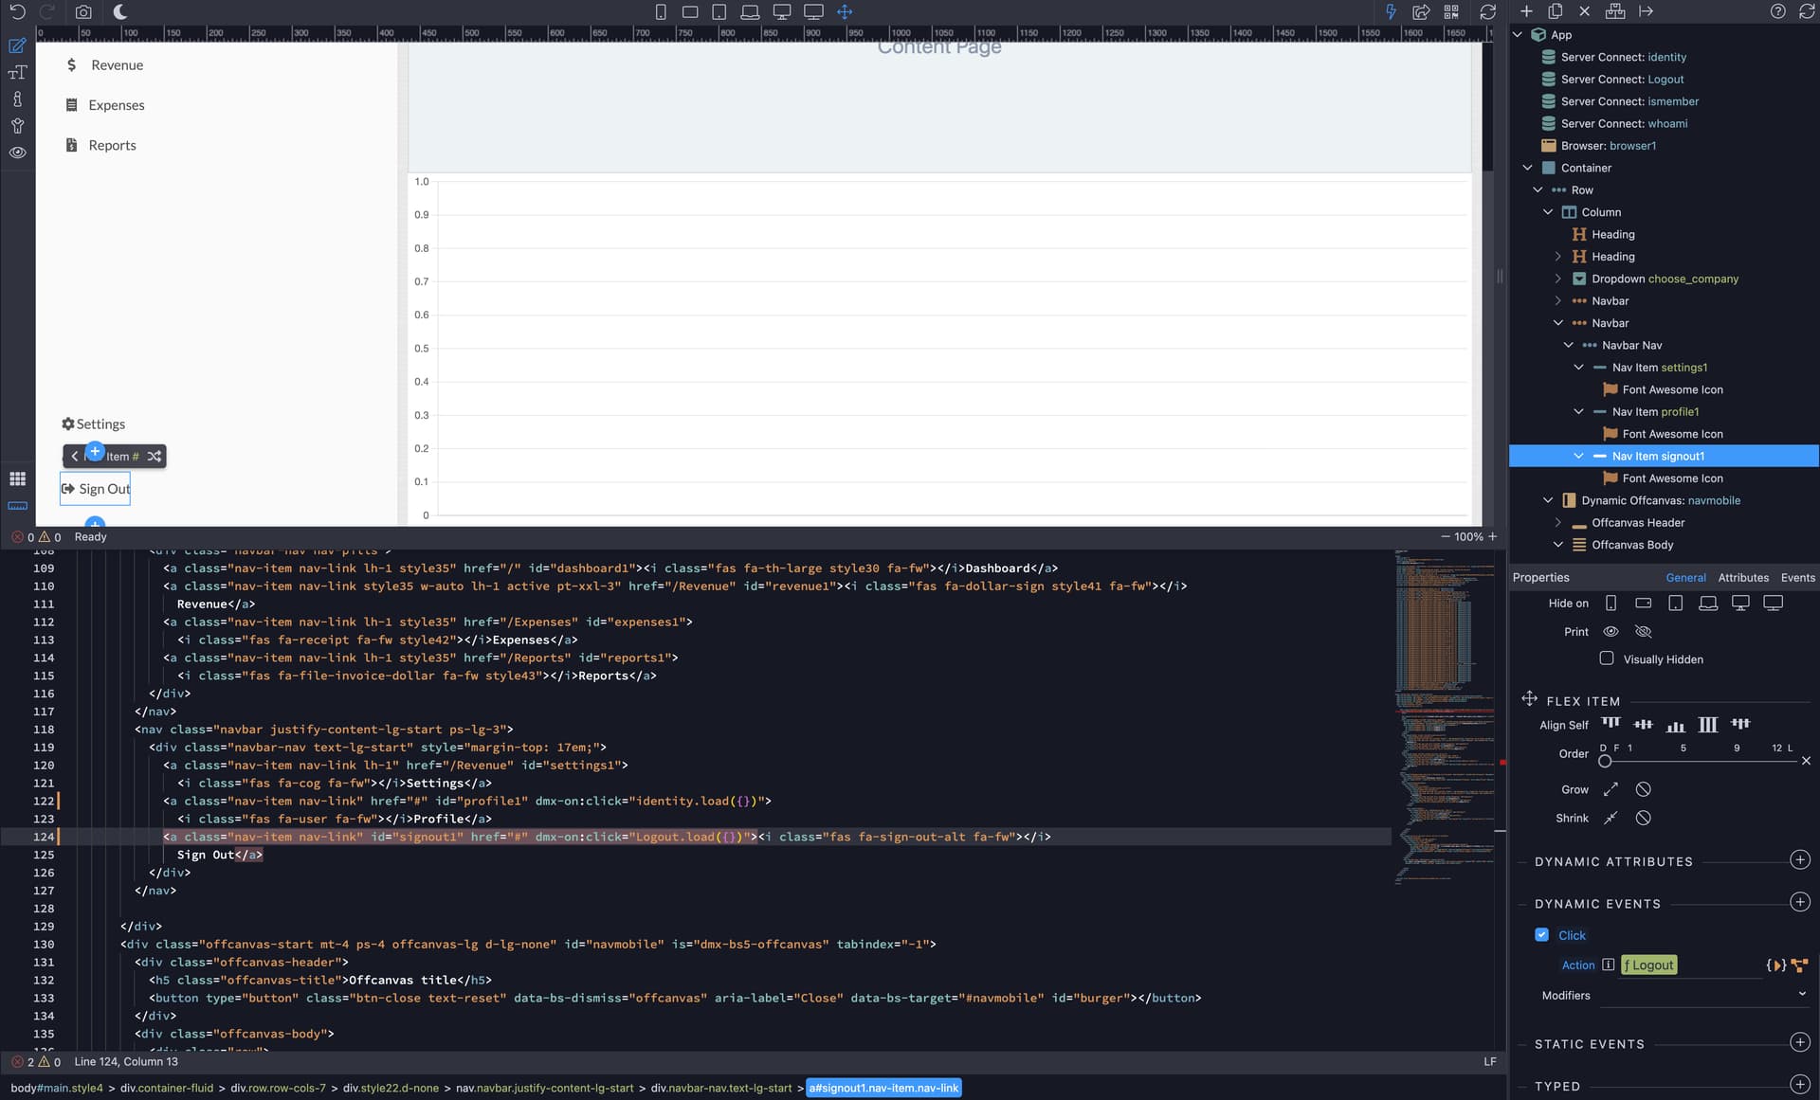The width and height of the screenshot is (1820, 1100).
Task: Toggle Hide on tablet device
Action: tap(1675, 604)
